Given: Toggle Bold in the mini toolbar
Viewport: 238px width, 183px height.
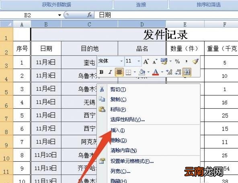Looking at the screenshot, I should (101, 72).
